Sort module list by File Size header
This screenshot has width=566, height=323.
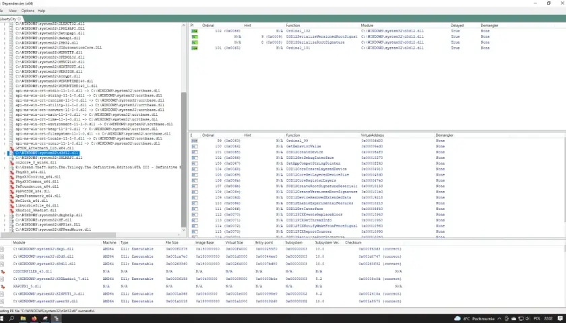[x=172, y=243]
